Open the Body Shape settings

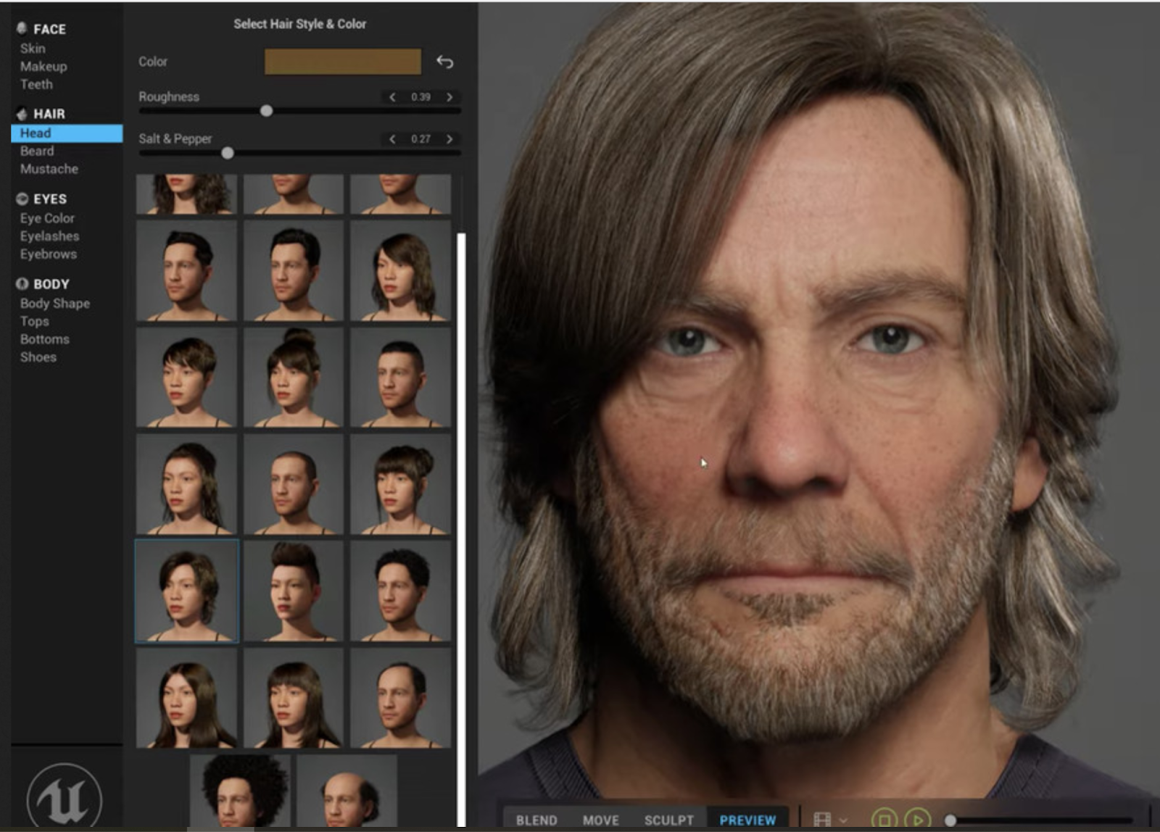[55, 304]
